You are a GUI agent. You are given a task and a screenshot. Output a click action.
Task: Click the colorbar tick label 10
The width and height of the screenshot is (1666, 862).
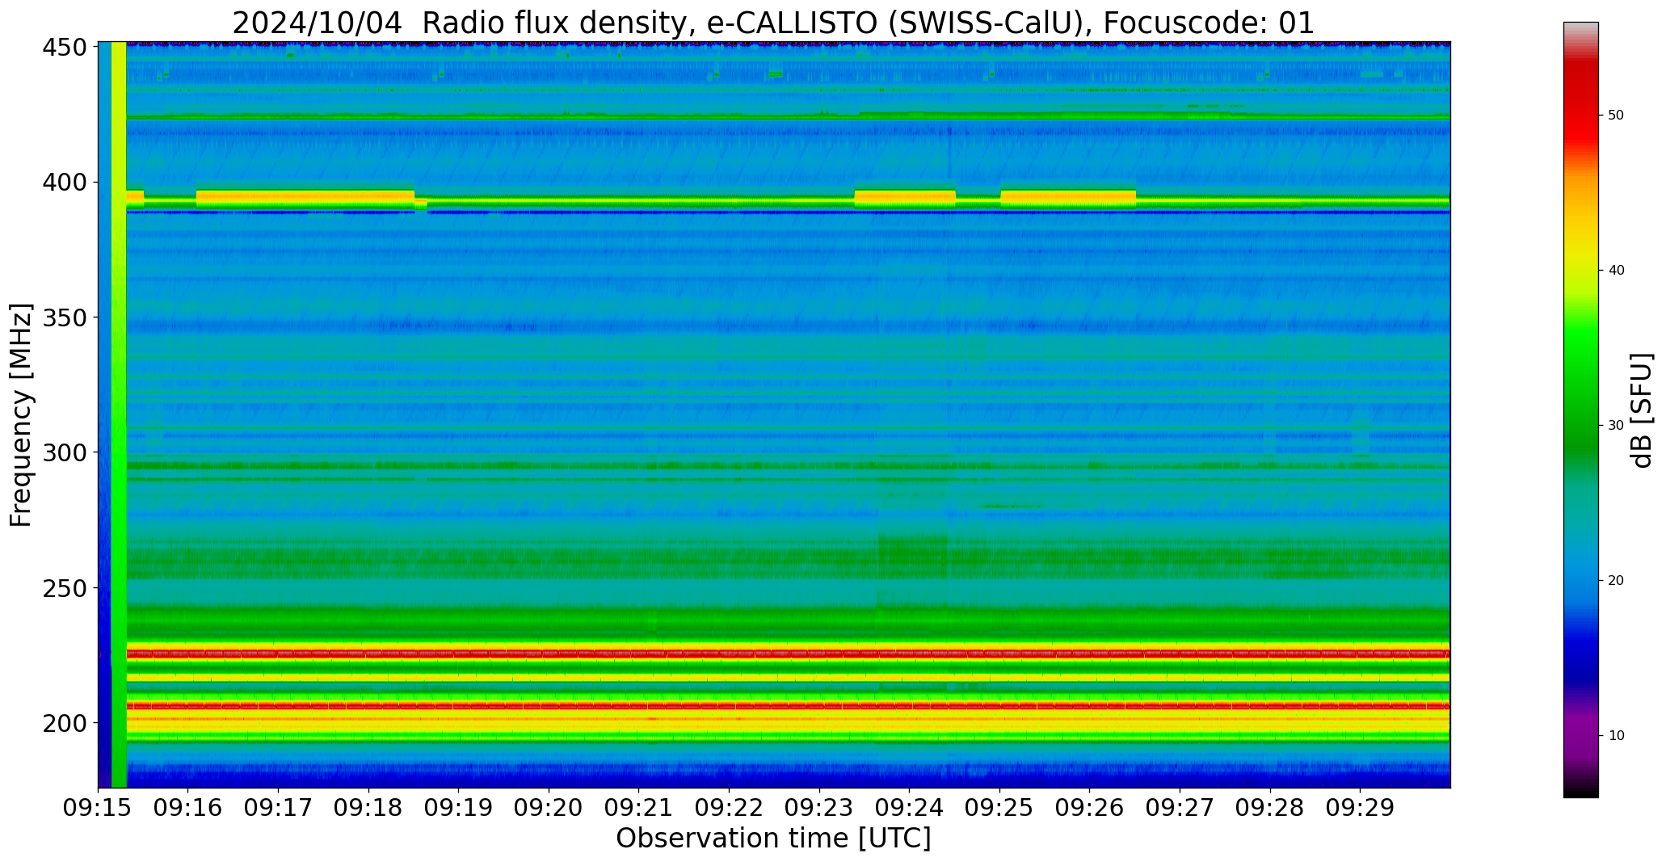(x=1616, y=736)
